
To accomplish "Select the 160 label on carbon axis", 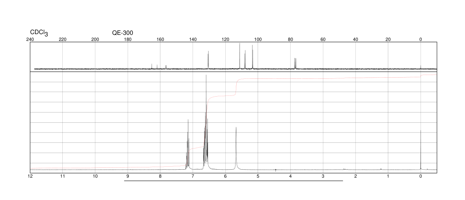I will pyautogui.click(x=160, y=39).
